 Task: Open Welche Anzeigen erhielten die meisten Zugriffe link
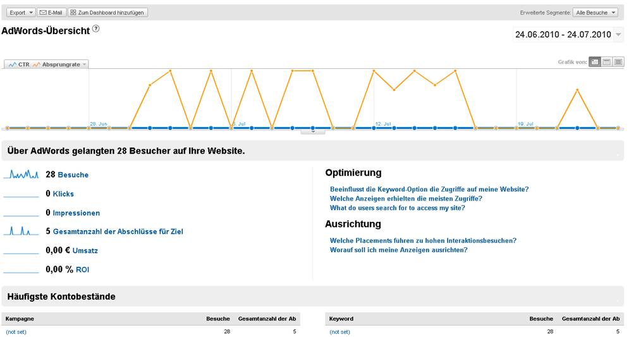pyautogui.click(x=406, y=199)
